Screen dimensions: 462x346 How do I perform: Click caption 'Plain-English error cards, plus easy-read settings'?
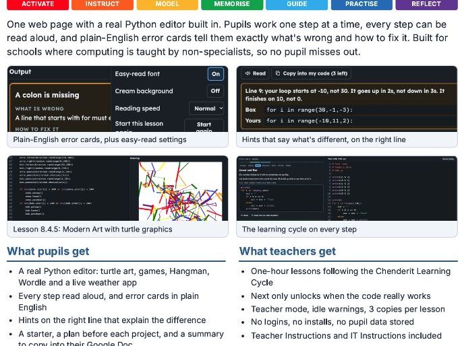tap(100, 139)
